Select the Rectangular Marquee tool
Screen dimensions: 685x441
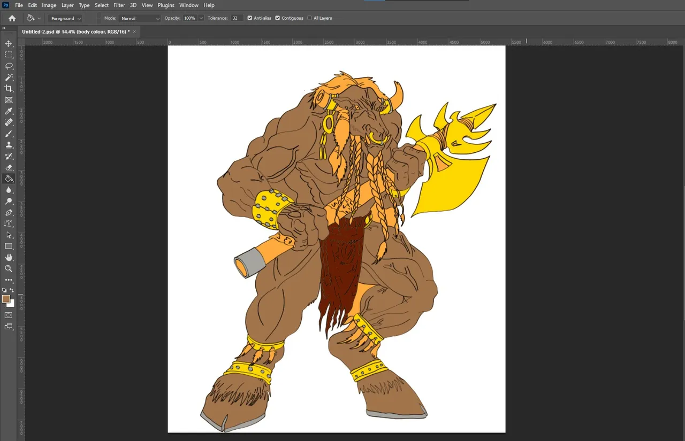point(9,55)
